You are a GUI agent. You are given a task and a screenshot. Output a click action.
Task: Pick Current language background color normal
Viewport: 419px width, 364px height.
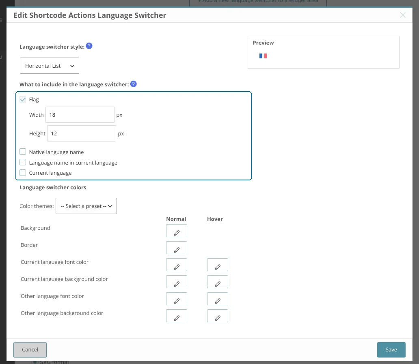pyautogui.click(x=177, y=282)
